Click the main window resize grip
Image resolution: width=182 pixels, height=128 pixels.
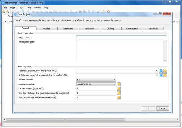coord(179,125)
